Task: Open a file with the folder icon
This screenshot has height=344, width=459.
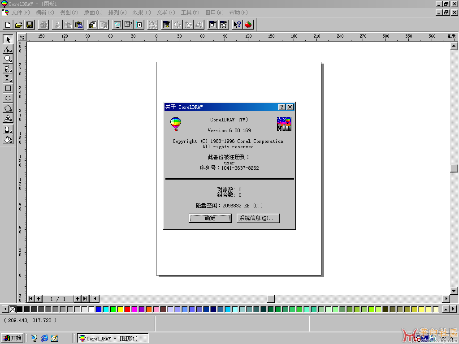Action: point(19,25)
